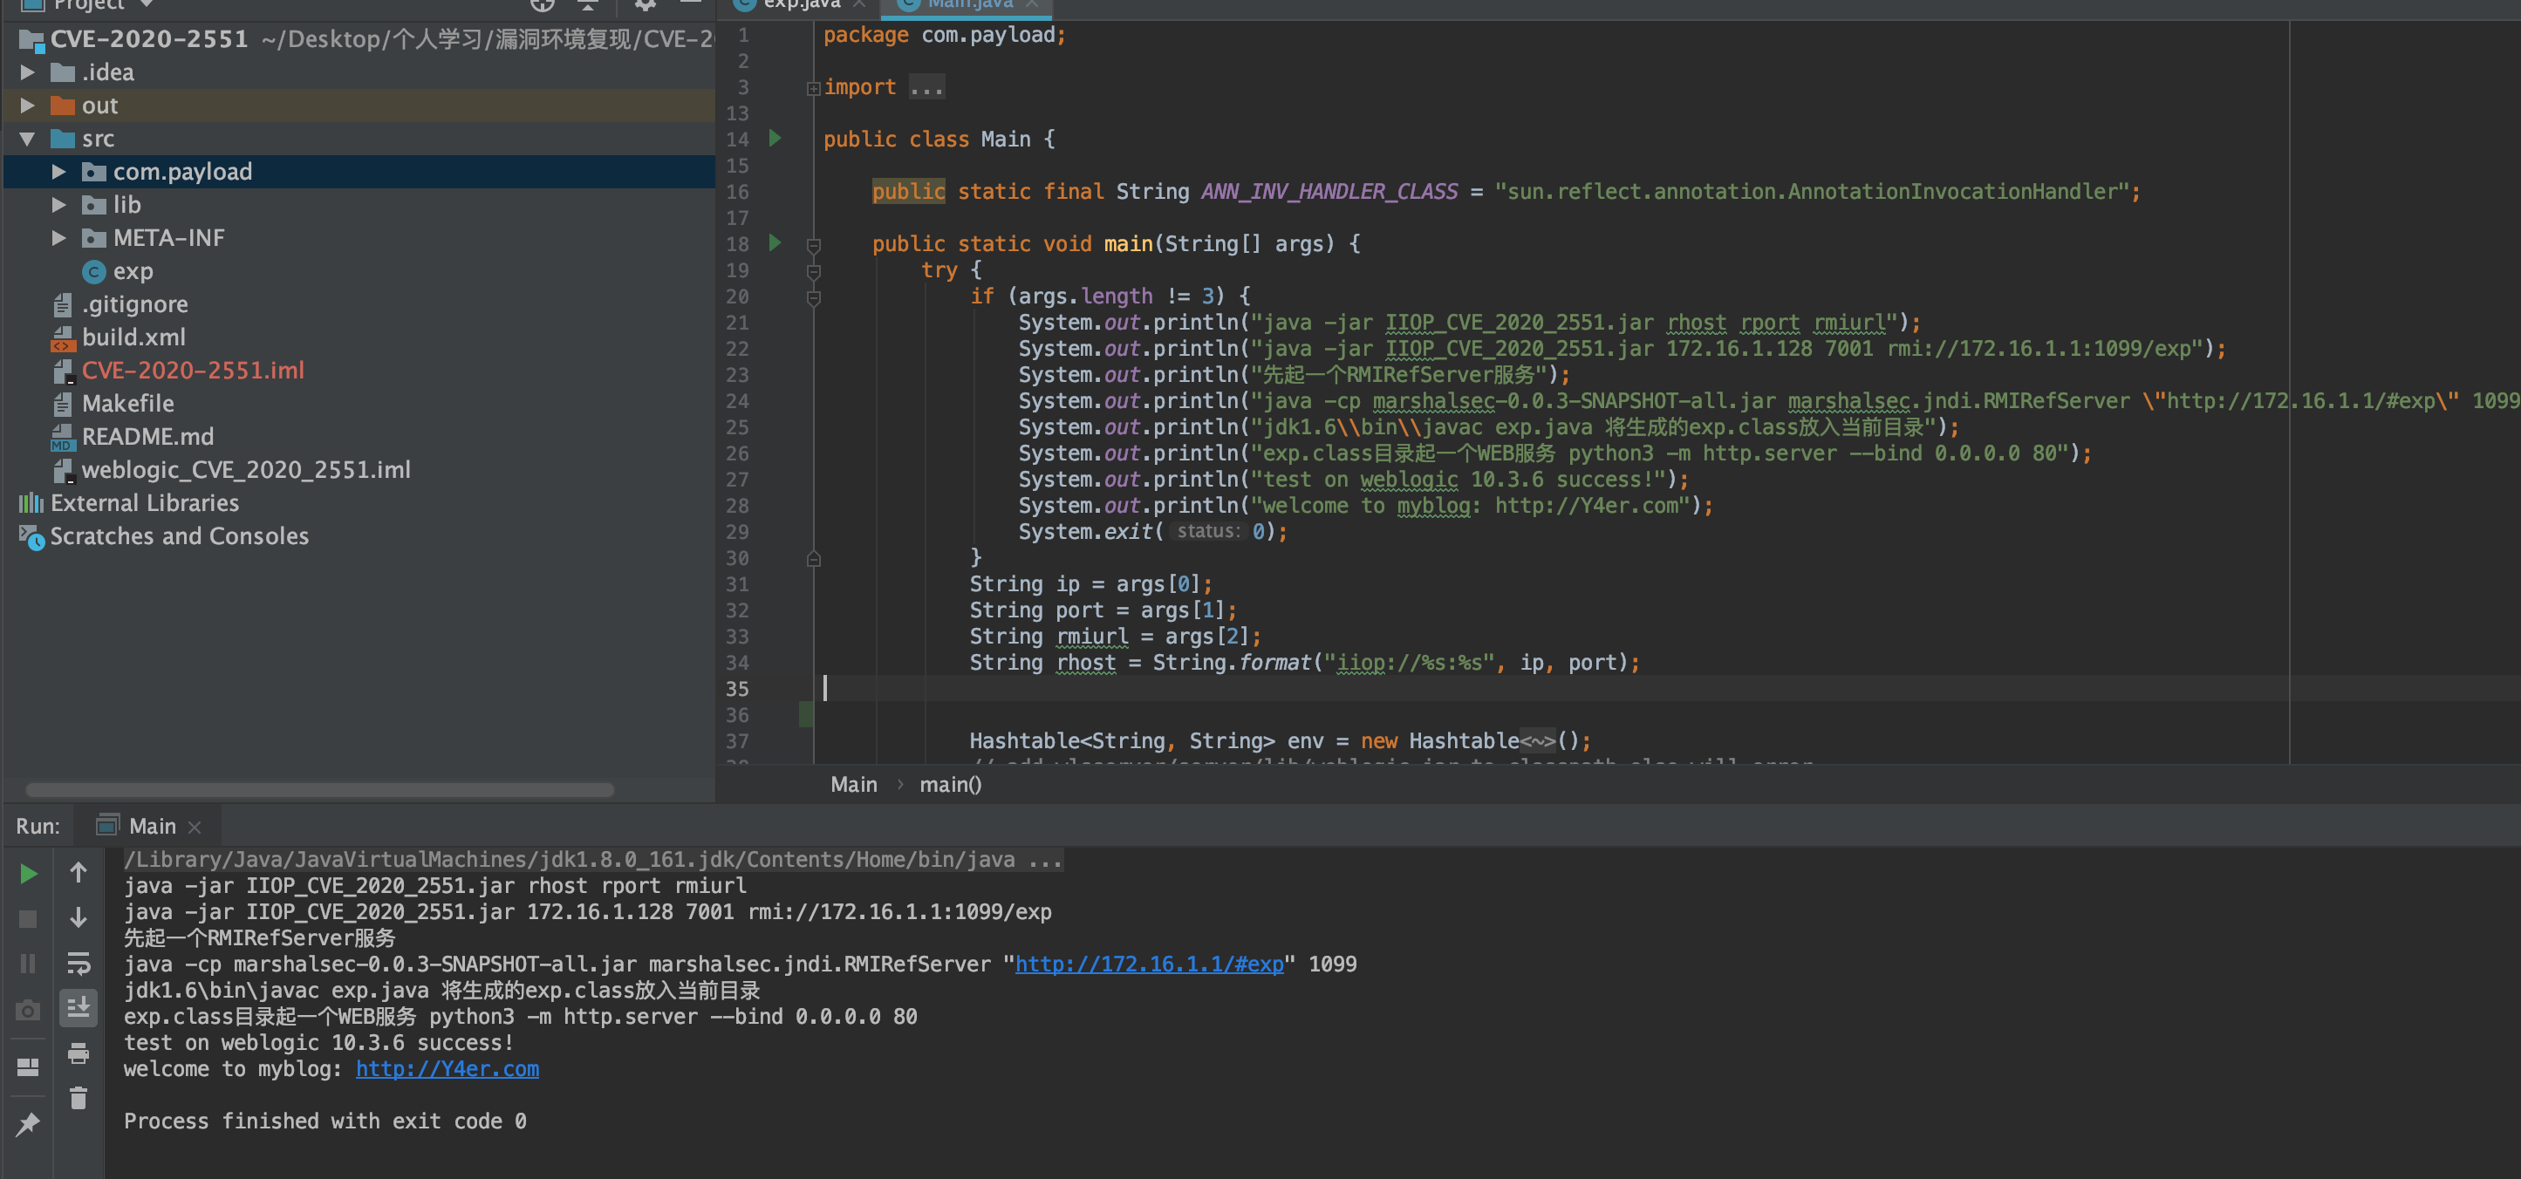
Task: Open README.md in the project tree
Action: pyautogui.click(x=147, y=436)
